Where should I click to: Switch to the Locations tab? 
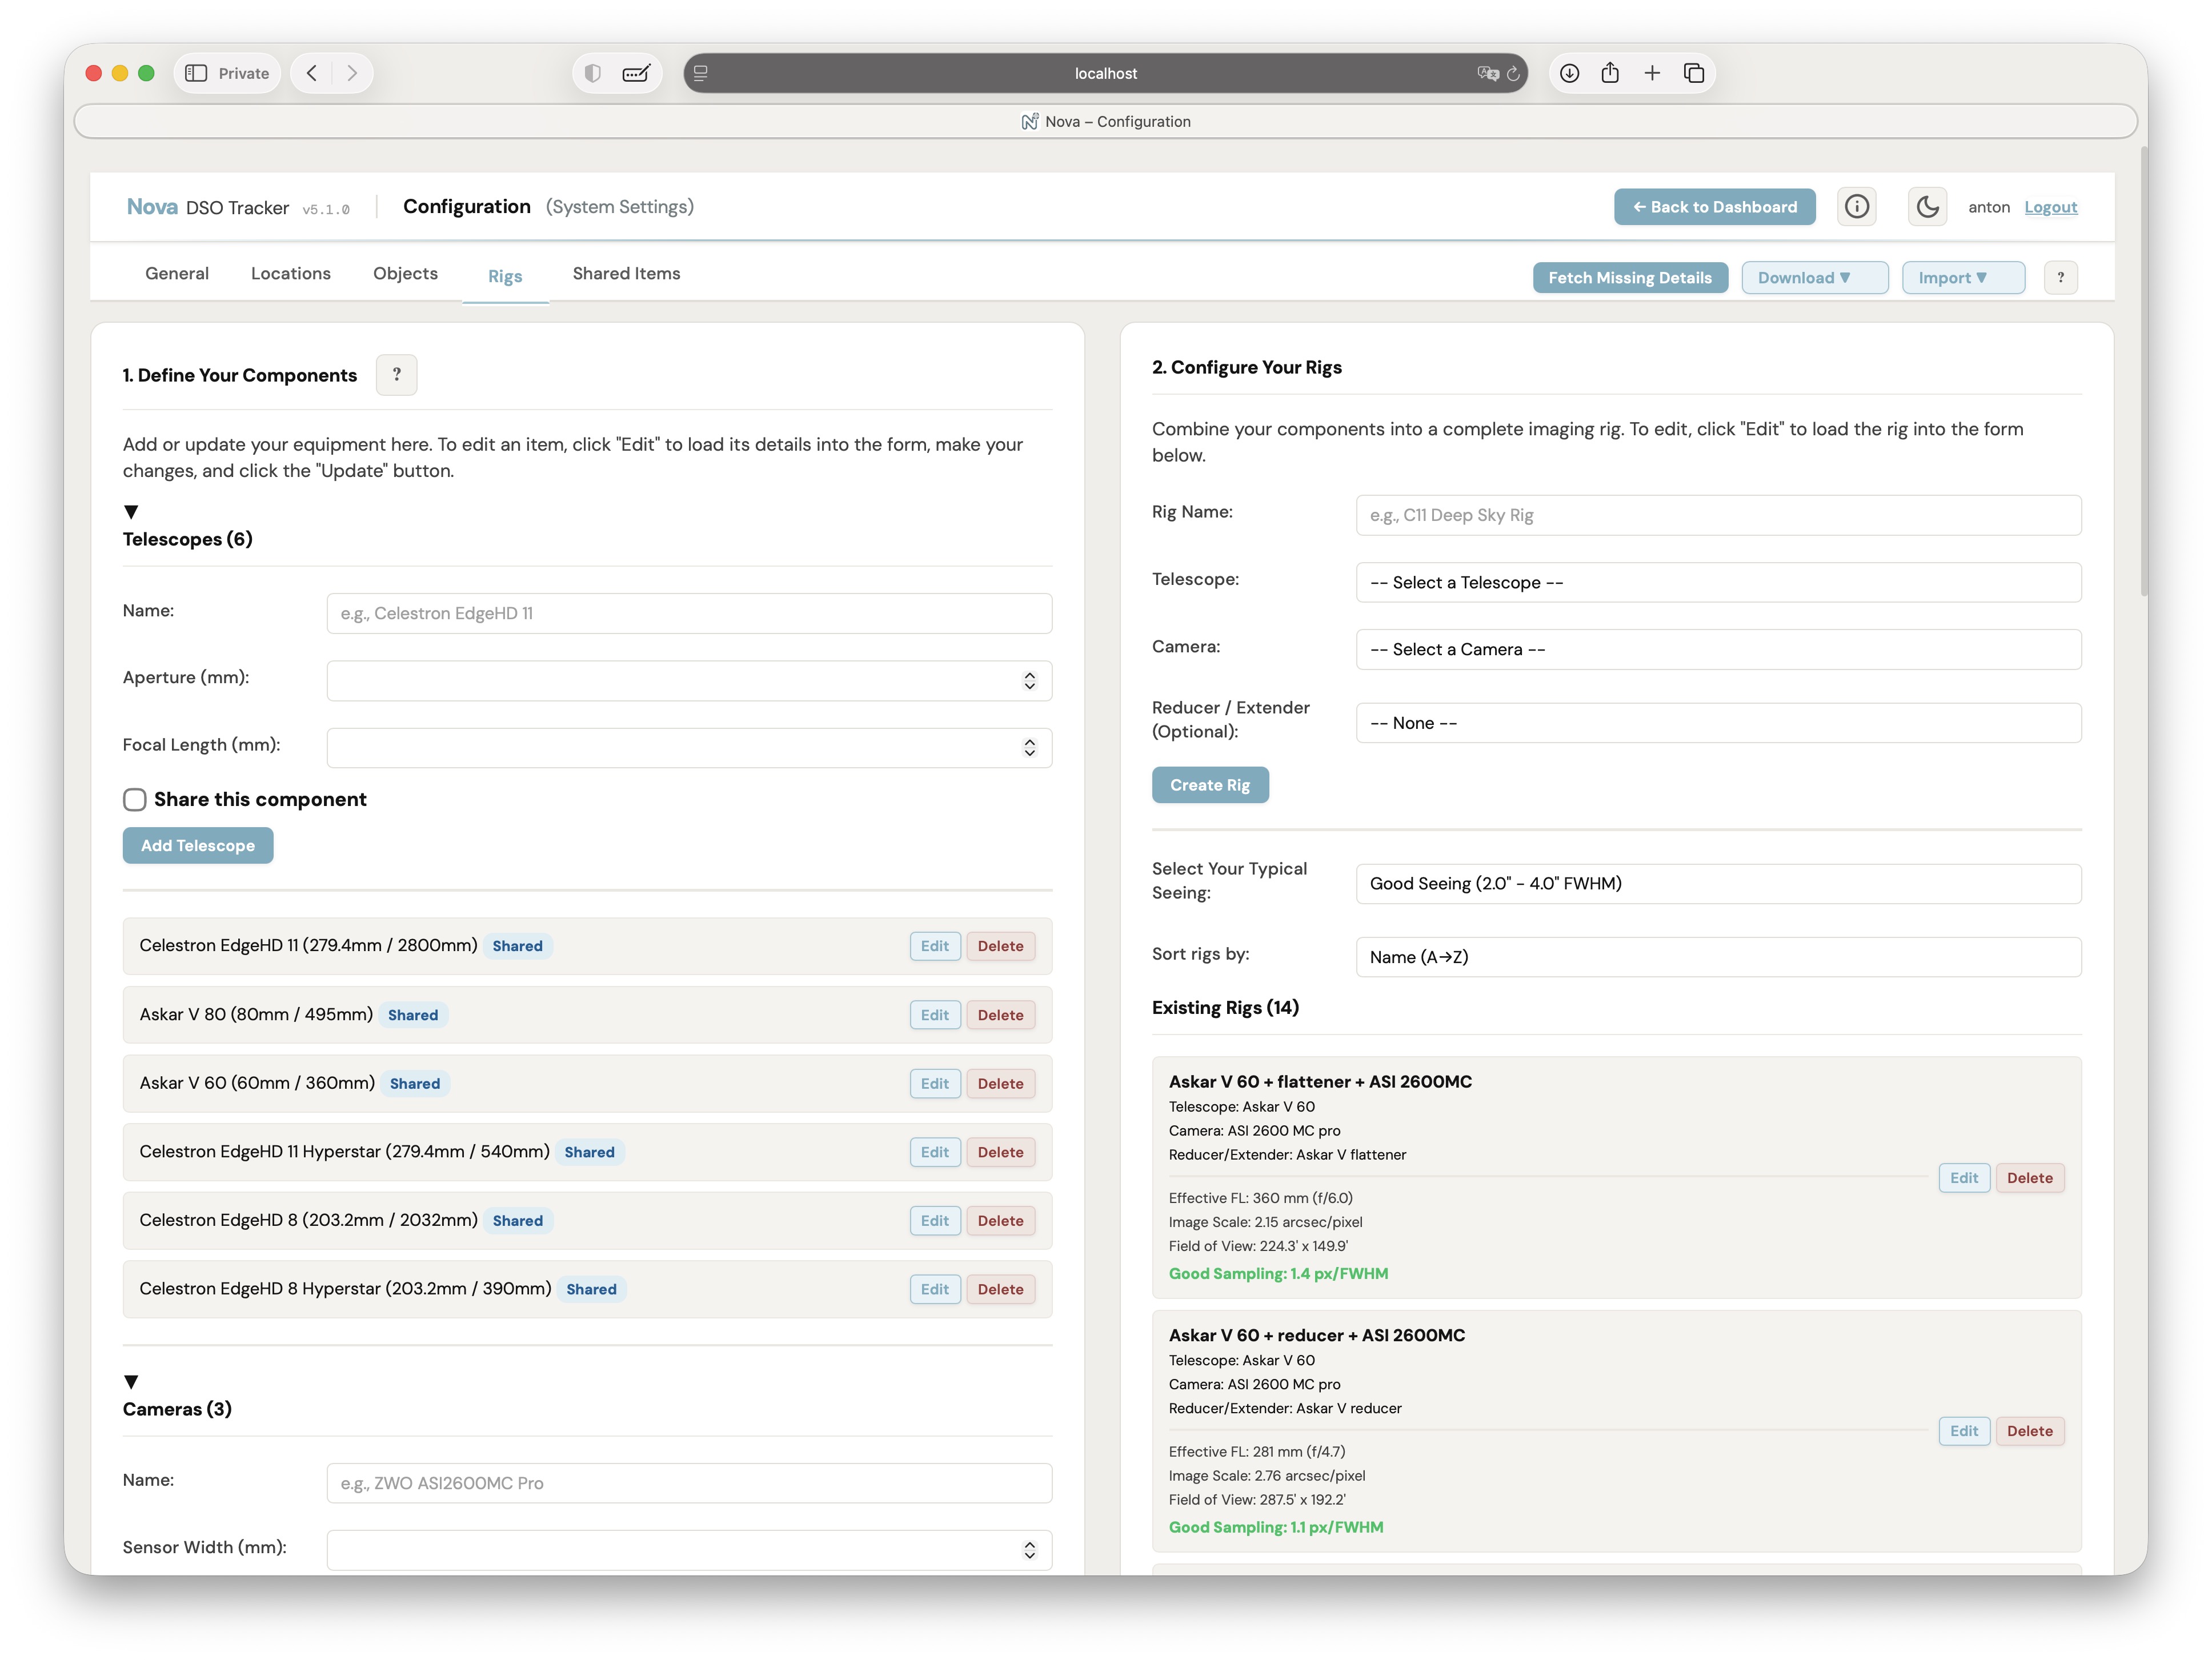(290, 274)
